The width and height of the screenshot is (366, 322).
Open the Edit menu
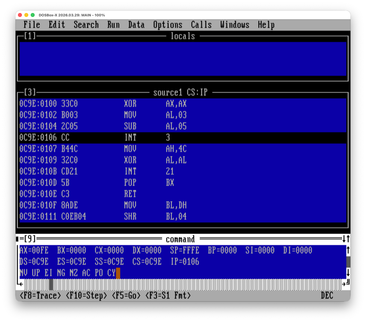57,25
